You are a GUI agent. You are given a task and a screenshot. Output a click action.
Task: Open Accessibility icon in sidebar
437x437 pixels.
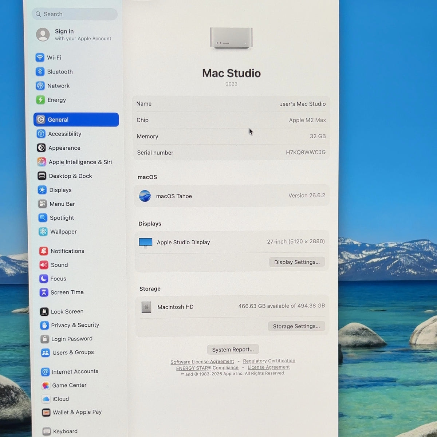41,134
